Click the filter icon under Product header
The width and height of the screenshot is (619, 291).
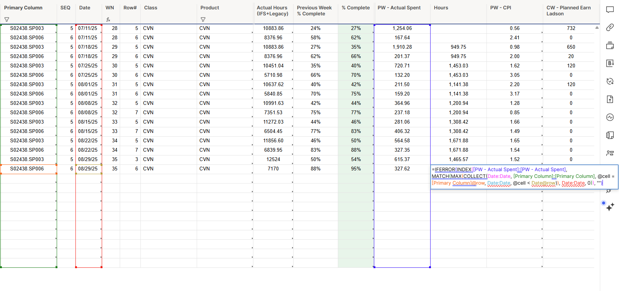[203, 19]
